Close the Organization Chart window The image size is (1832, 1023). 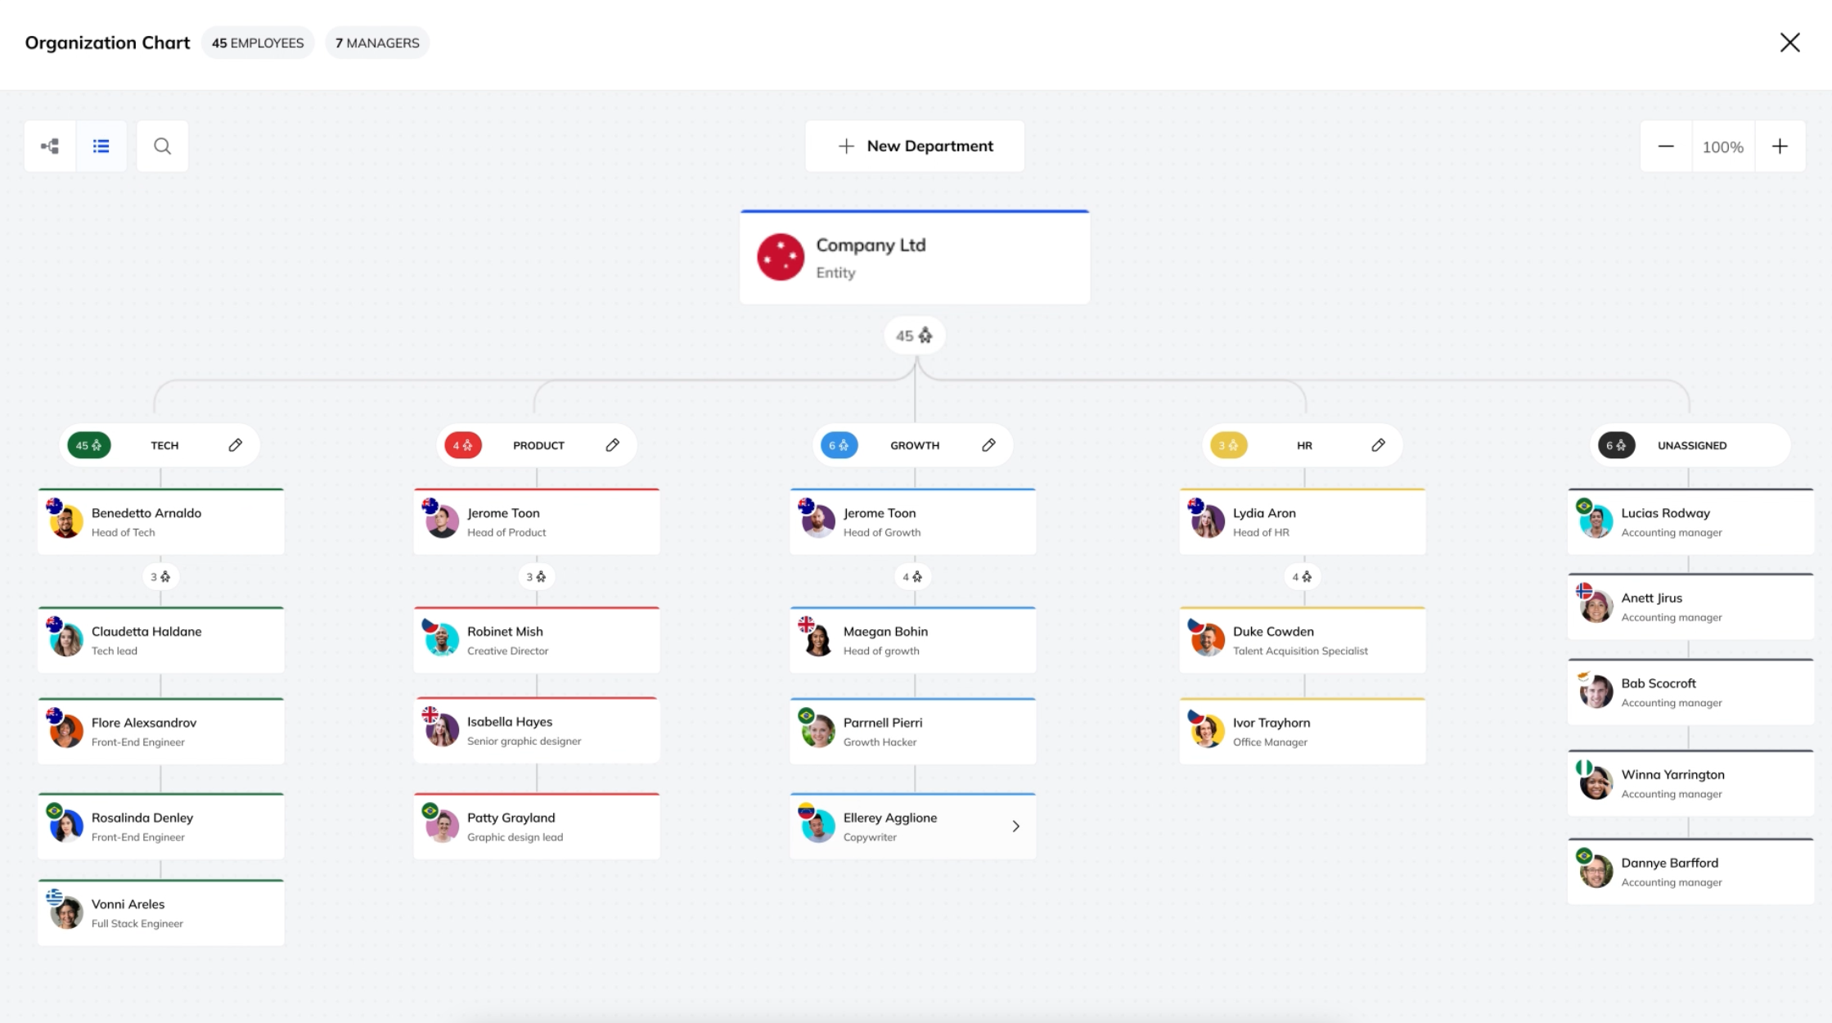click(x=1789, y=43)
